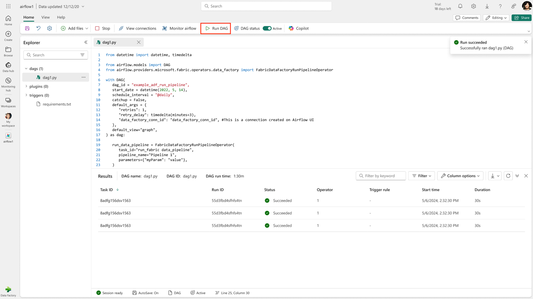Select dag1.py in the explorer tree
This screenshot has width=533, height=299.
click(55, 77)
